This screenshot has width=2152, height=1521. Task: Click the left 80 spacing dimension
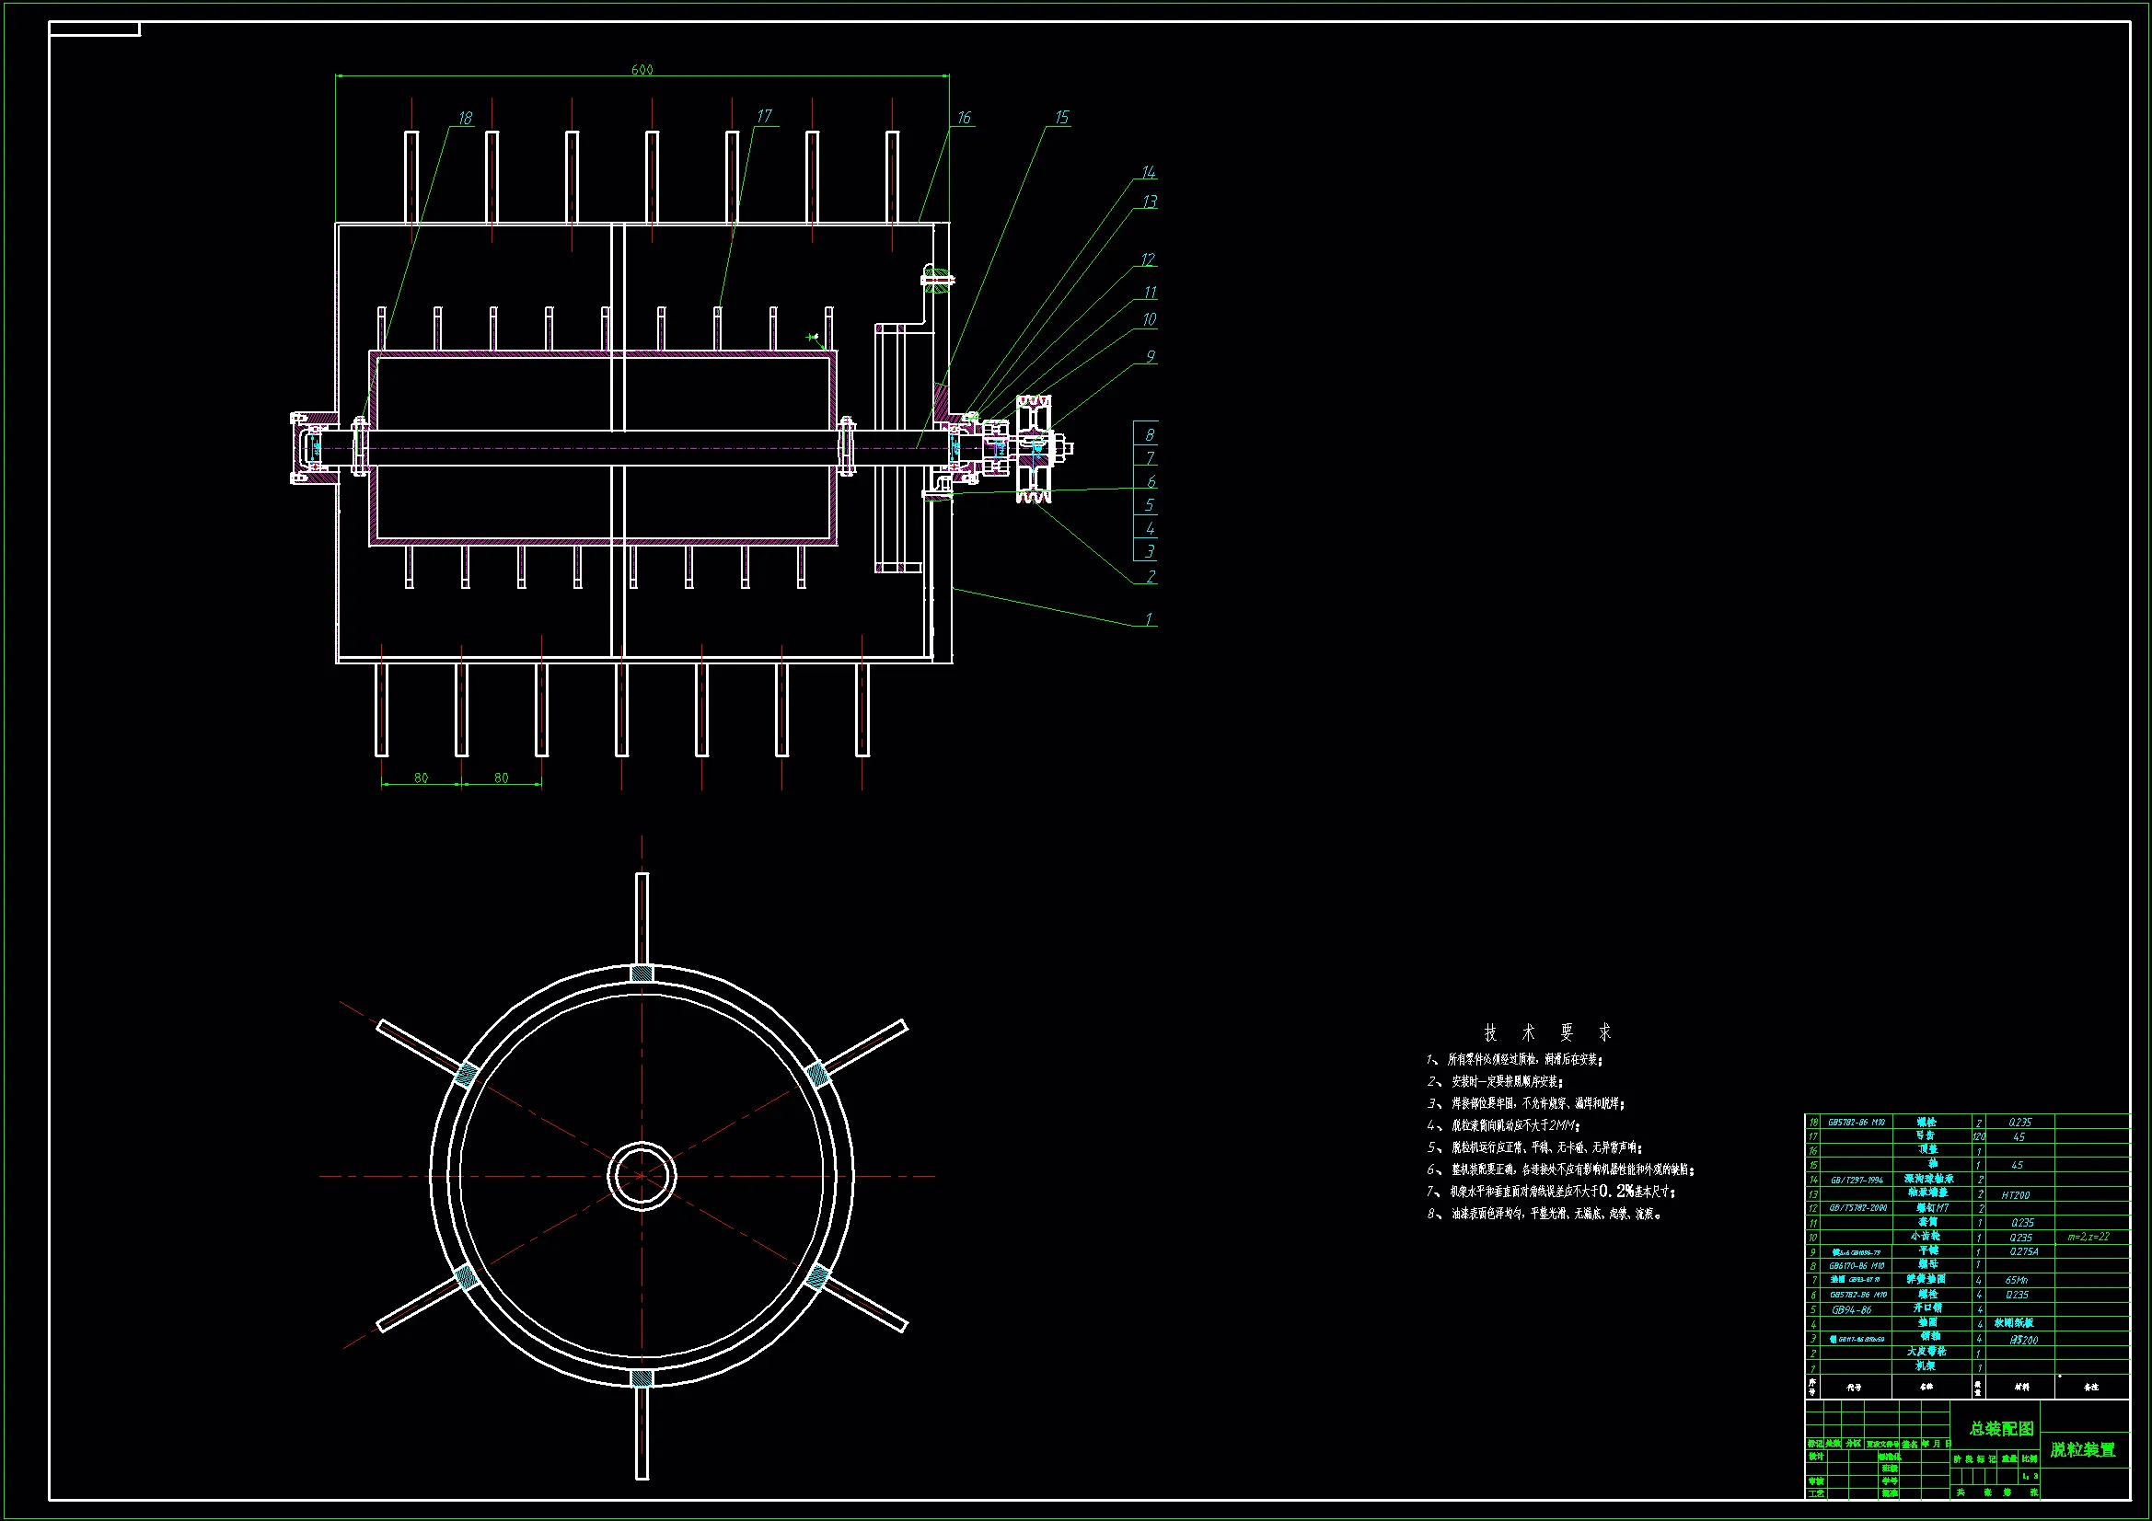click(x=421, y=778)
